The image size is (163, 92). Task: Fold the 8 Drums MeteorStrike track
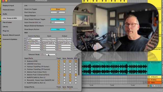(149, 62)
